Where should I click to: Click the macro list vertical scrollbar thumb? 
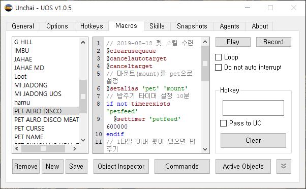[x=83, y=97]
